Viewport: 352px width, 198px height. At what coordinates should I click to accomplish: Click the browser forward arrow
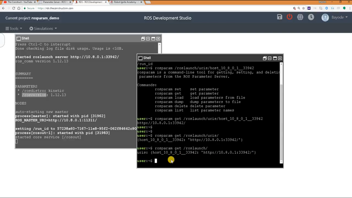pyautogui.click(x=8, y=8)
